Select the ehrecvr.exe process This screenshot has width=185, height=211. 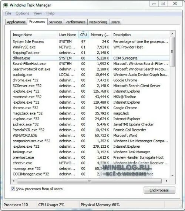pyautogui.click(x=90, y=163)
